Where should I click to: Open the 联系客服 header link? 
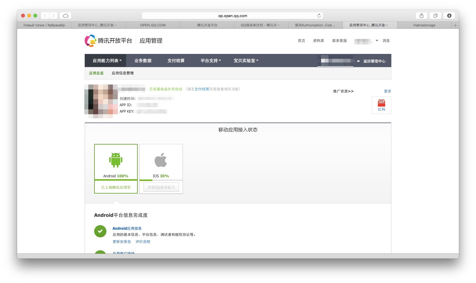click(340, 41)
